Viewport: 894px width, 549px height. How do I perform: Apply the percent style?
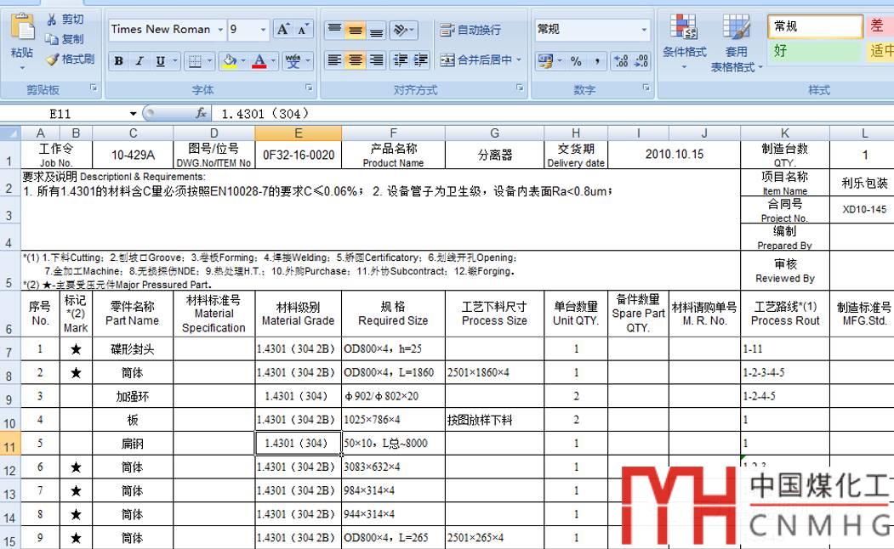click(x=576, y=60)
